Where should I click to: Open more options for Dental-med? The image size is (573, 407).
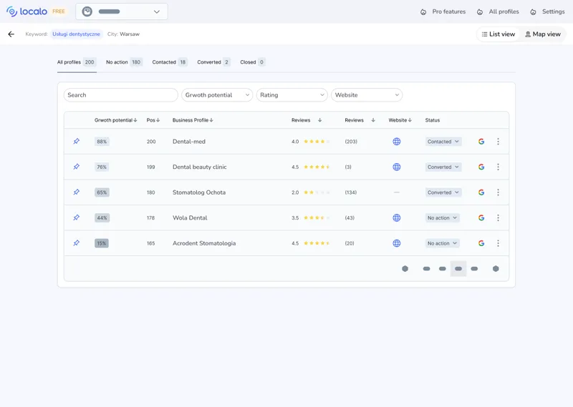[498, 141]
